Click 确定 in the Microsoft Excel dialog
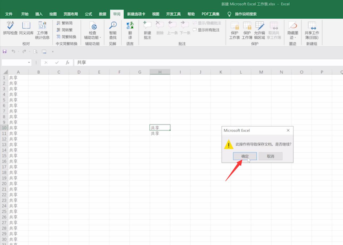This screenshot has height=245, width=343. tap(245, 156)
